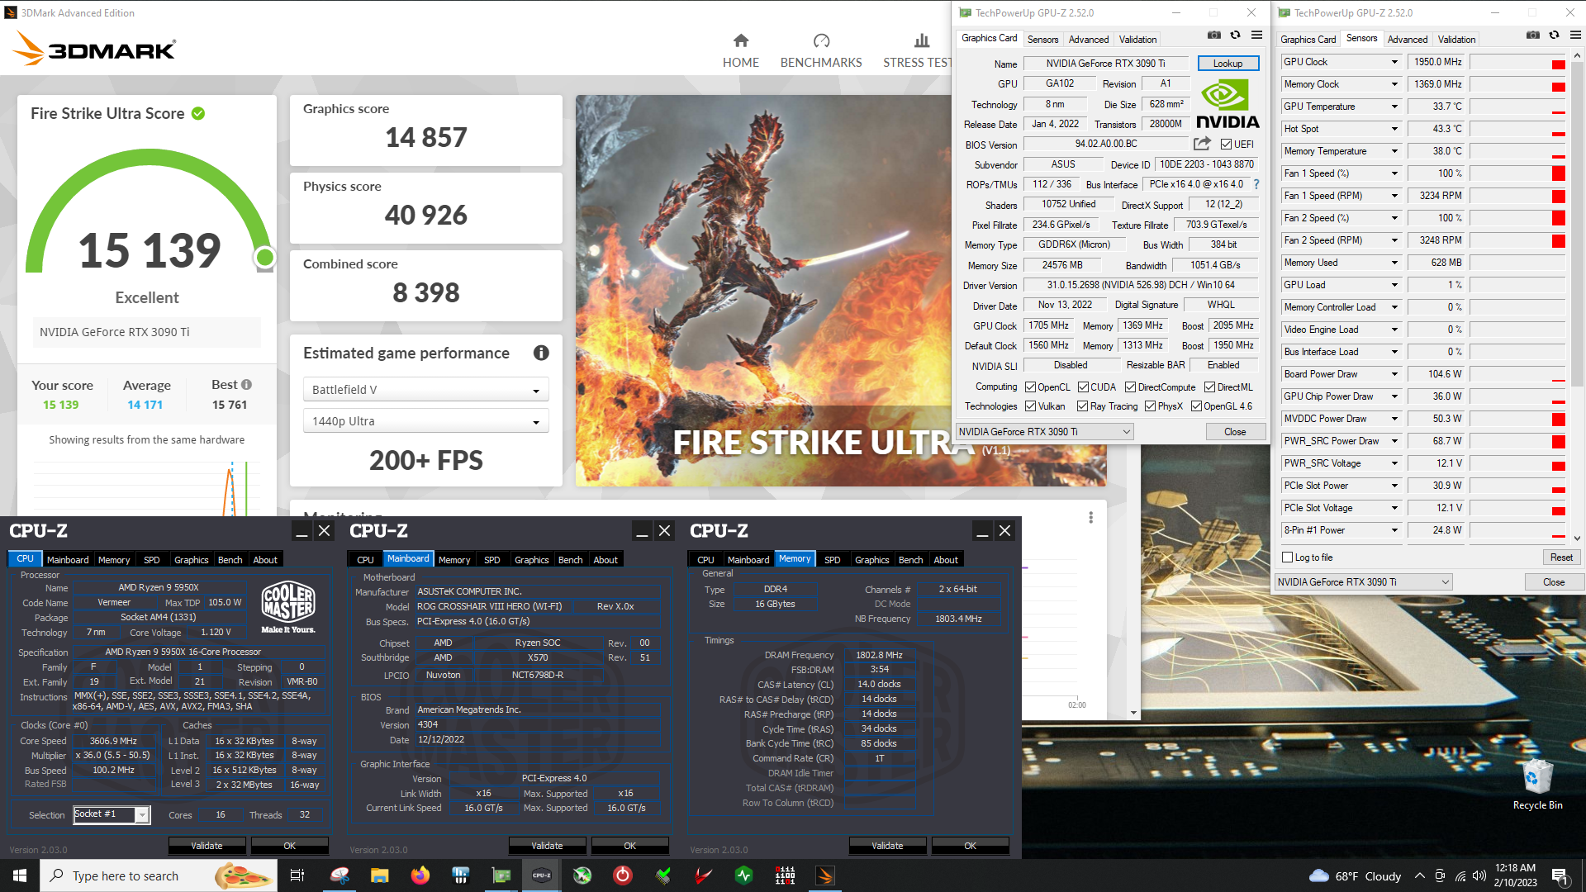This screenshot has width=1586, height=892.
Task: Click the taskbar search box
Action: (x=159, y=875)
